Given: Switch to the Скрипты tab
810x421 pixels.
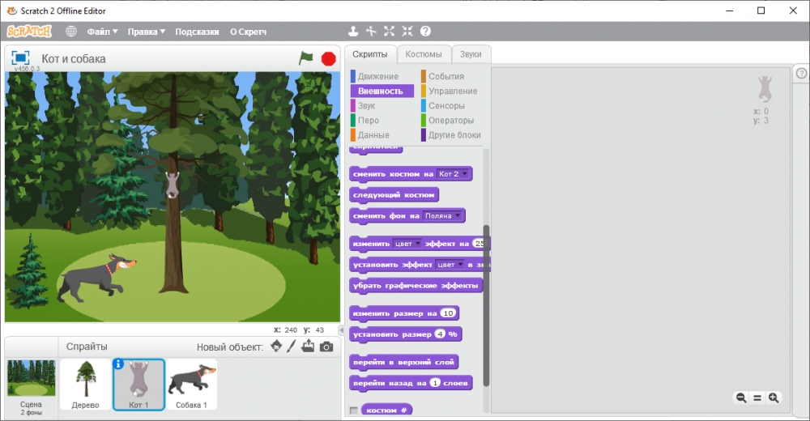Looking at the screenshot, I should click(x=370, y=54).
